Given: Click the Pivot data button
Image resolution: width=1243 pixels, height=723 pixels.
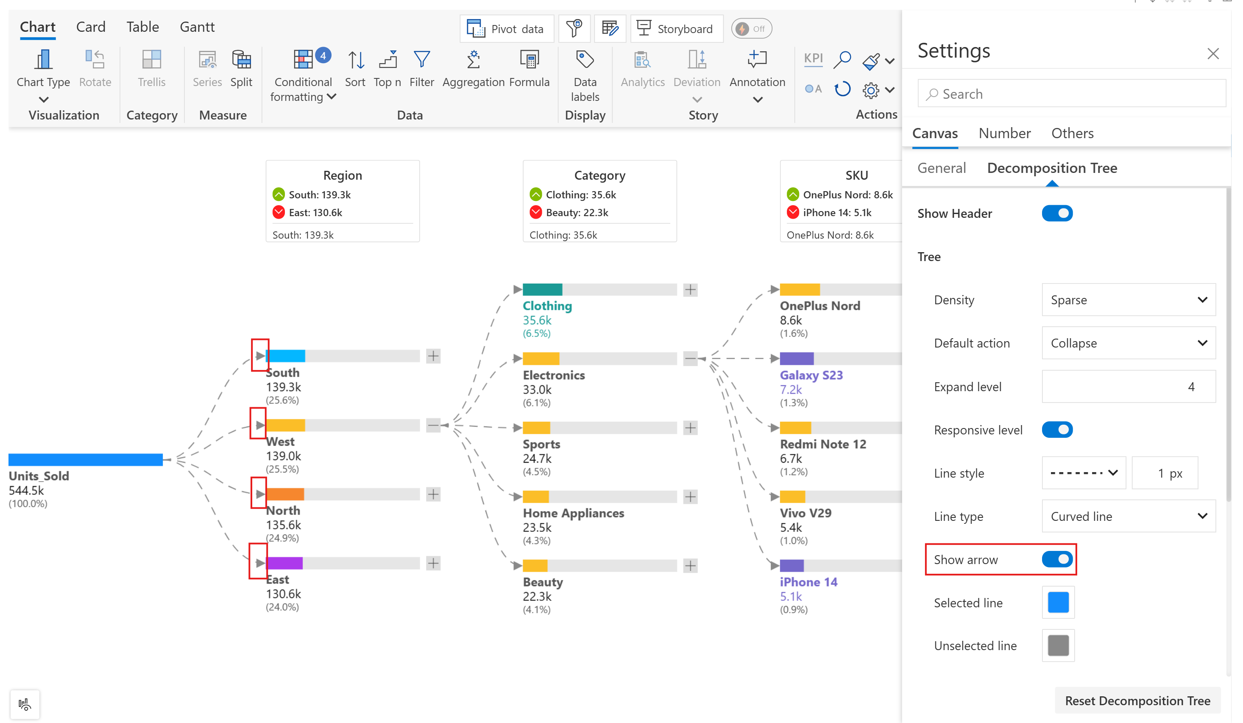Looking at the screenshot, I should click(507, 29).
